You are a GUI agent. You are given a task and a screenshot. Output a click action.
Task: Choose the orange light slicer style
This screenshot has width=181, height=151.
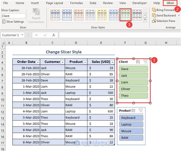tap(79, 15)
